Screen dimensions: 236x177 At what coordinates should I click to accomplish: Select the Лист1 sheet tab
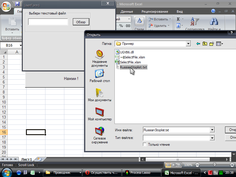tap(27, 159)
